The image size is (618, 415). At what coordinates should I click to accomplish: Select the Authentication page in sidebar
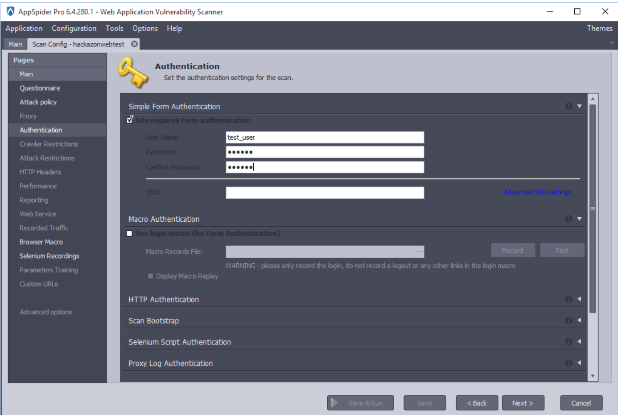(57, 130)
